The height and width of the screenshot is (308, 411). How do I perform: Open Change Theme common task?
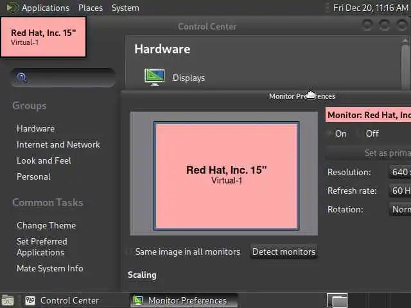click(46, 225)
